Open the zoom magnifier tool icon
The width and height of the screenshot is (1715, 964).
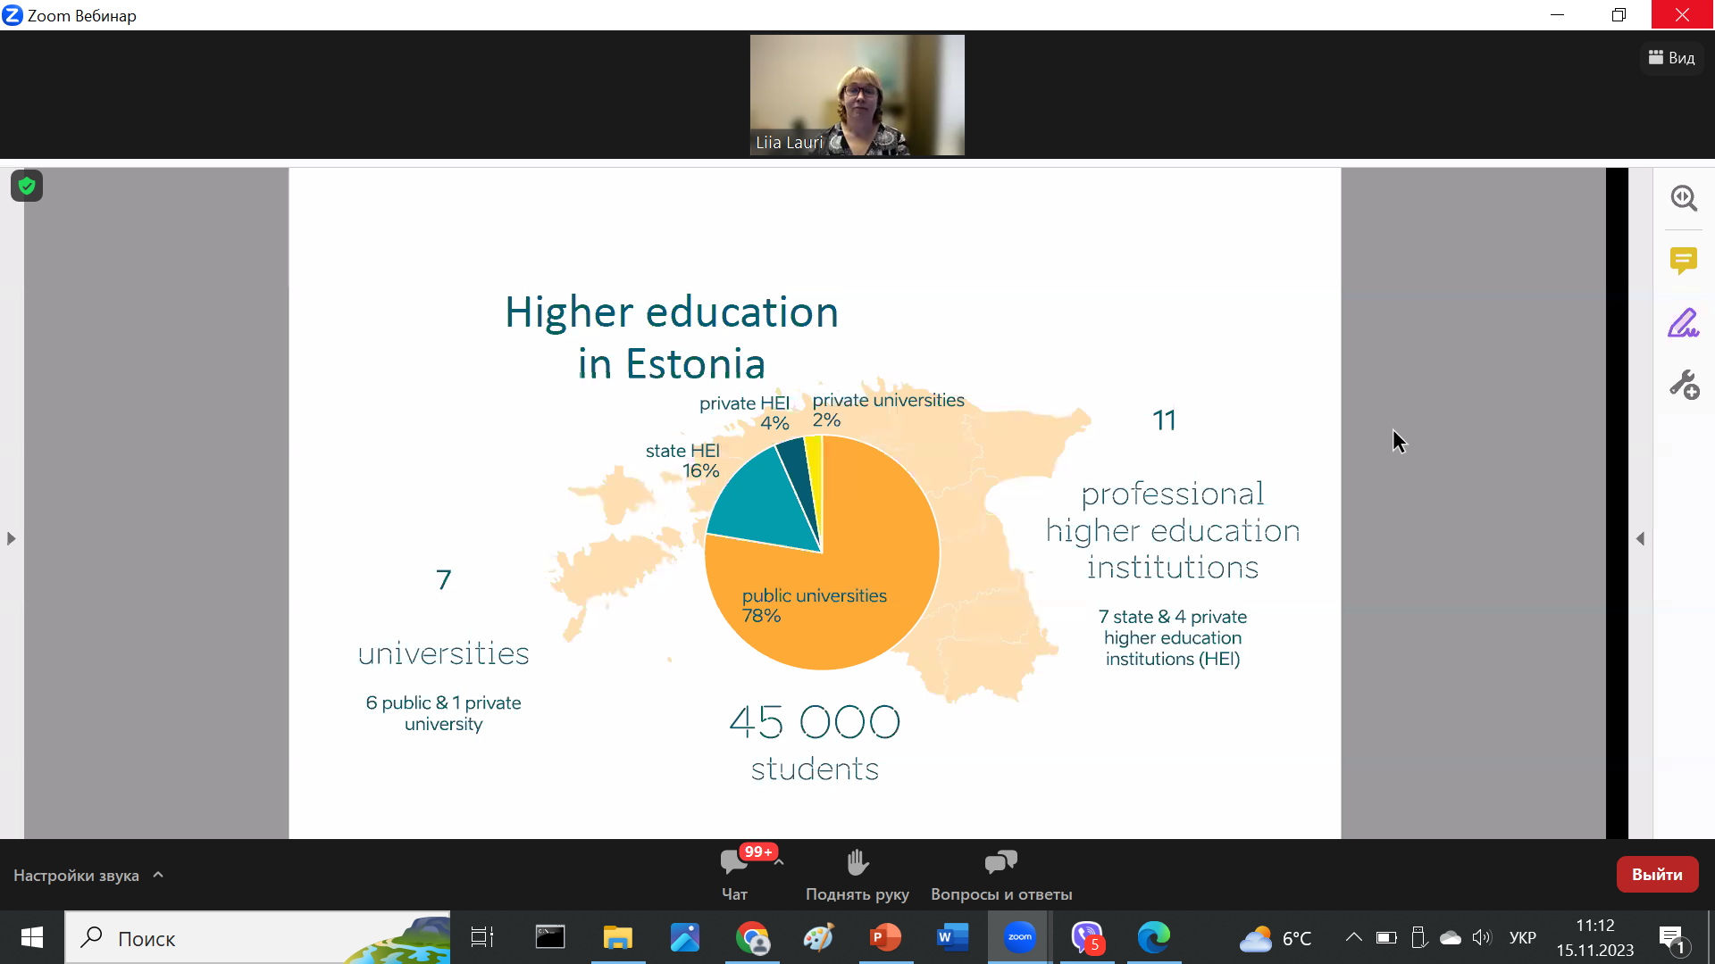(1684, 197)
